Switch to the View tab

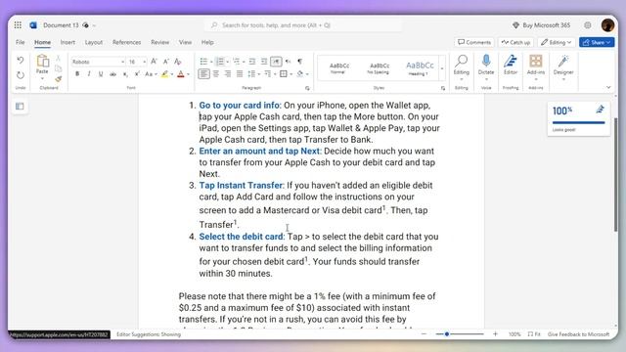pyautogui.click(x=185, y=42)
